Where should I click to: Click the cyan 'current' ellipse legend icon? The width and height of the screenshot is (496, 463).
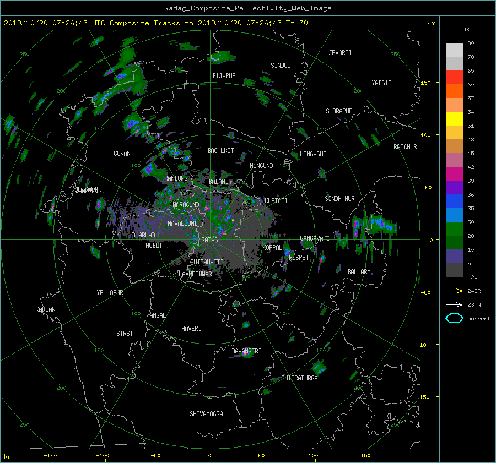pos(454,318)
